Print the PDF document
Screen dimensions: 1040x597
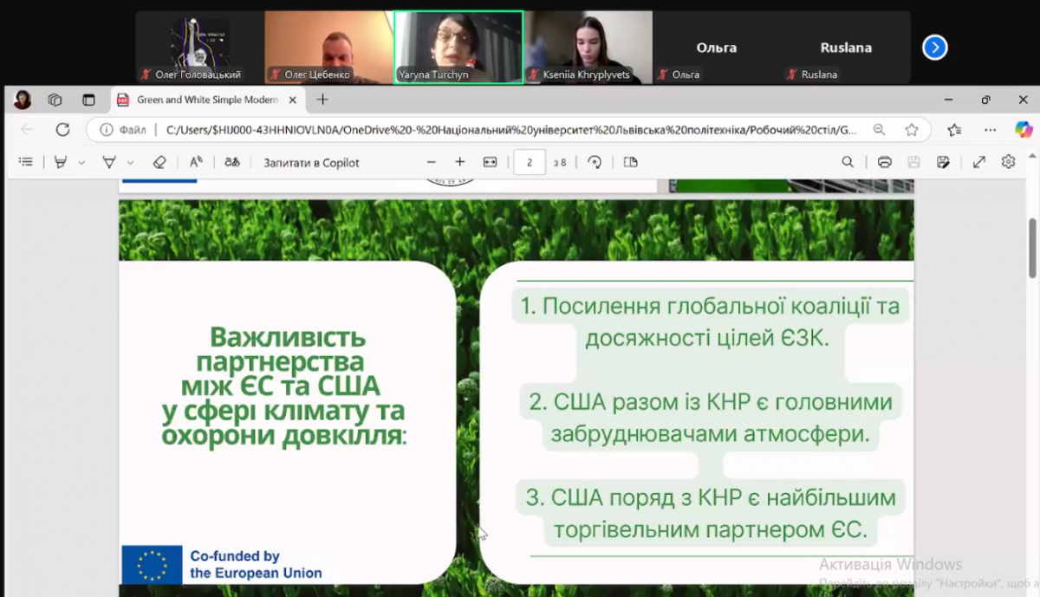coord(884,161)
